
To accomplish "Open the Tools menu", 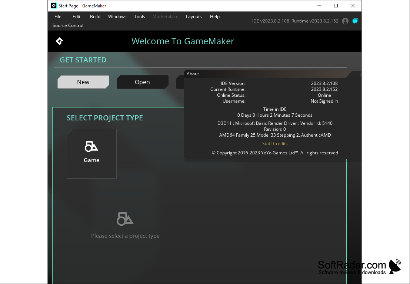I will (x=139, y=16).
